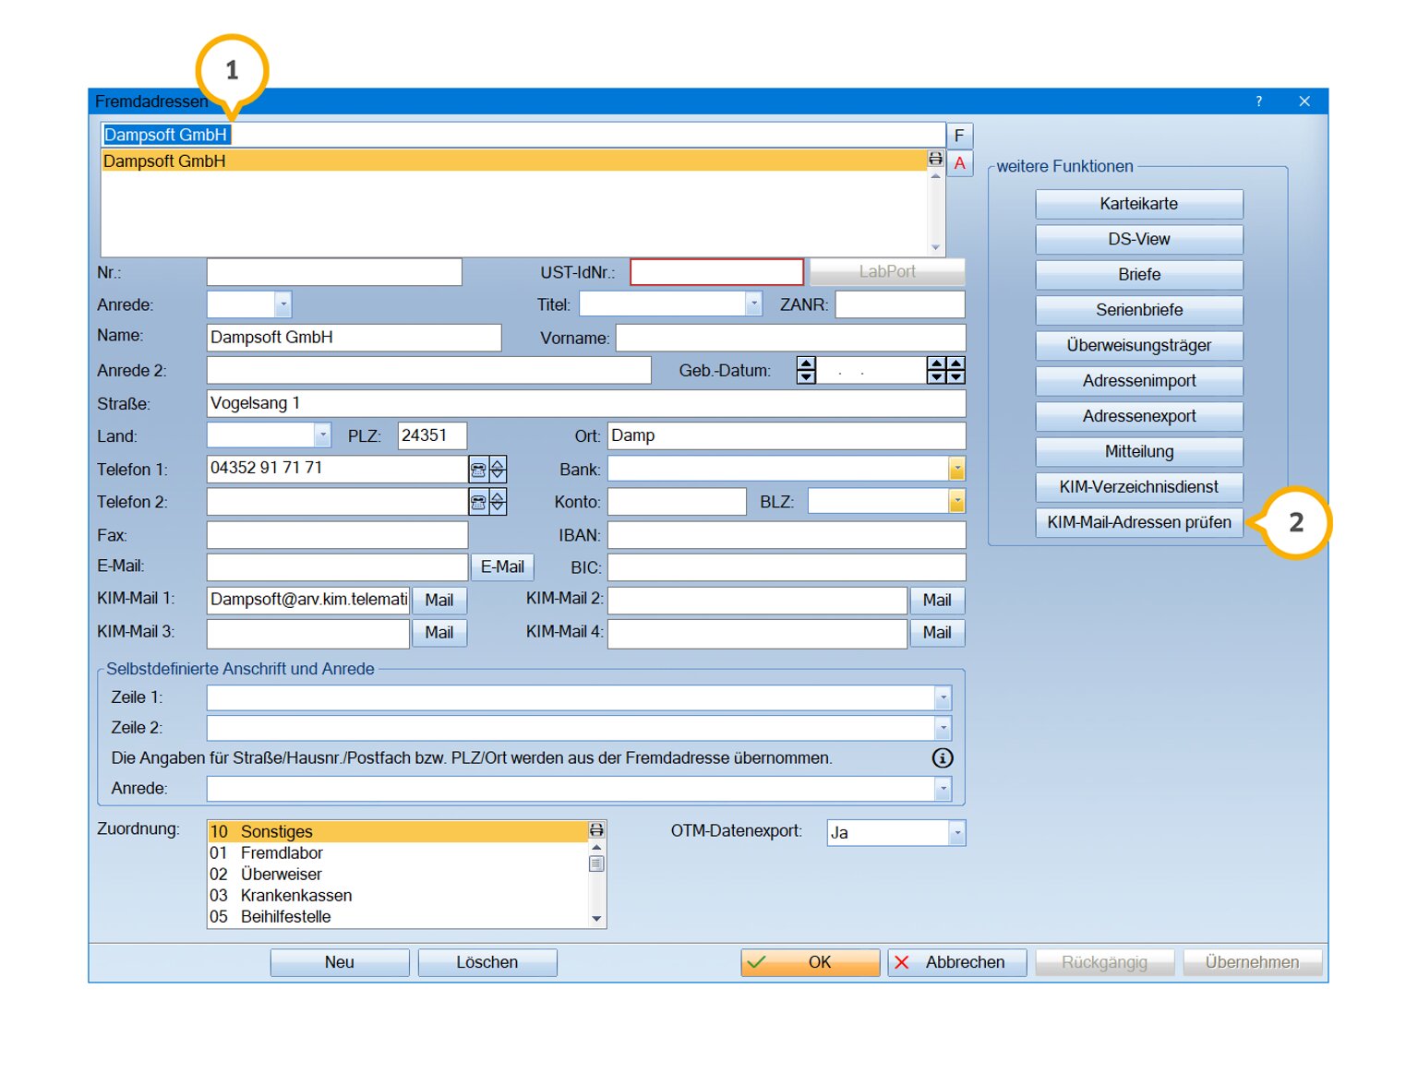Click the UST-IdNr. input field
This screenshot has height=1072, width=1418.
pos(716,272)
